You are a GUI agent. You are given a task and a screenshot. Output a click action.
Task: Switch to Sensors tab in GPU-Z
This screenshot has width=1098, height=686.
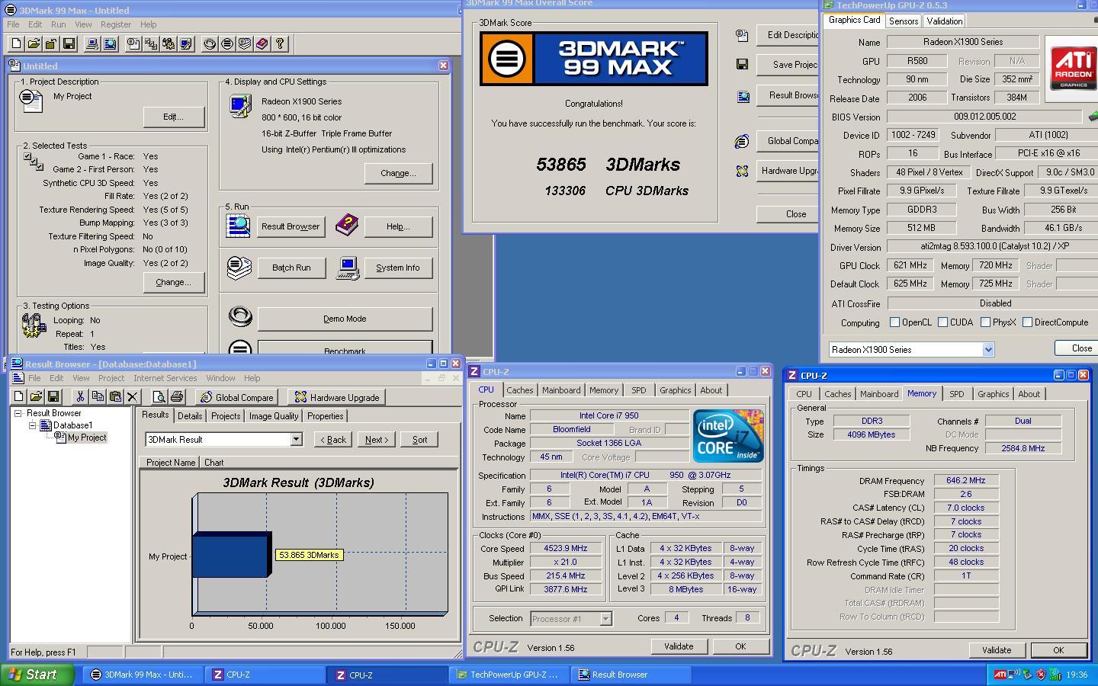point(904,21)
